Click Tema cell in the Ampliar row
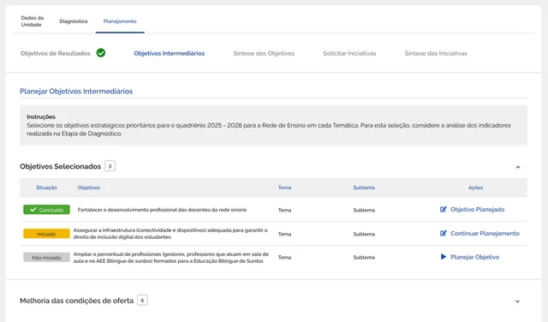Screen dimensions: 548x322 click(284, 257)
